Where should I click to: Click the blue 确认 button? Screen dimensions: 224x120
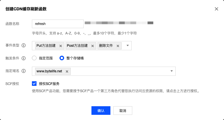pos(101,111)
